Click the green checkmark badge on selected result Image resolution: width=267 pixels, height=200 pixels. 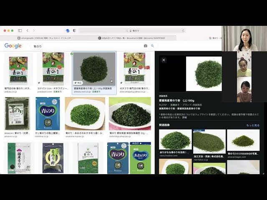(72, 54)
